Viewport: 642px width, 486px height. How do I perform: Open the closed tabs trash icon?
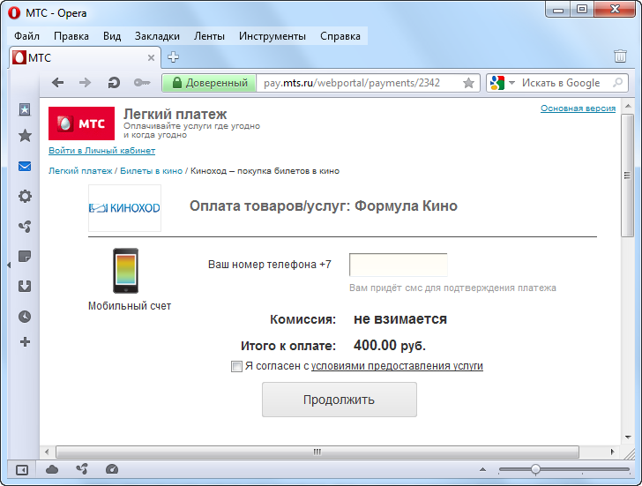[x=620, y=56]
